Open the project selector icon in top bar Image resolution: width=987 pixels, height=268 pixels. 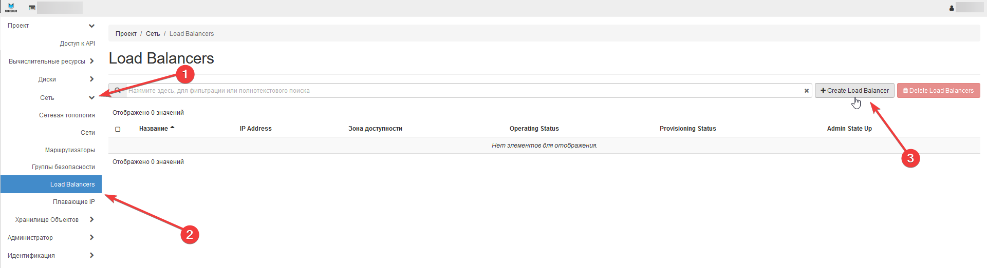coord(32,8)
